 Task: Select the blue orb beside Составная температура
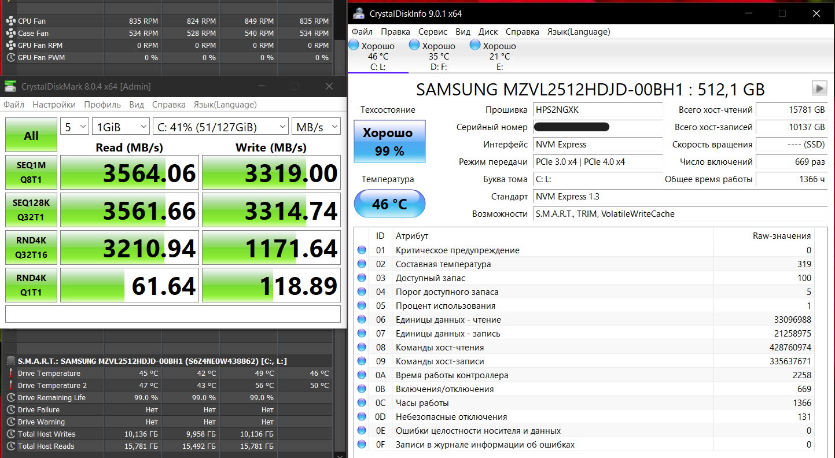(x=362, y=264)
